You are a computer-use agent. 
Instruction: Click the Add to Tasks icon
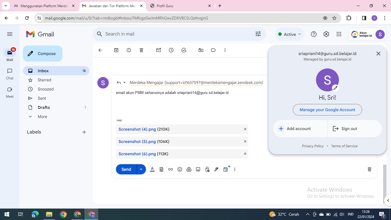(184, 50)
